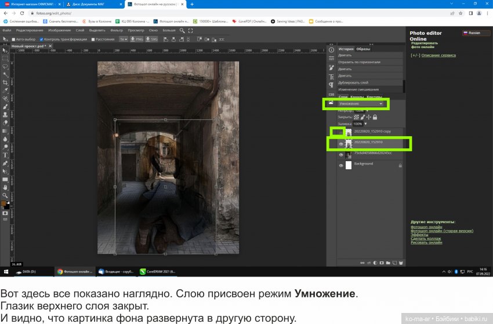Show hidden 20220820_152910 copy layer
This screenshot has height=324, width=493.
click(x=341, y=132)
